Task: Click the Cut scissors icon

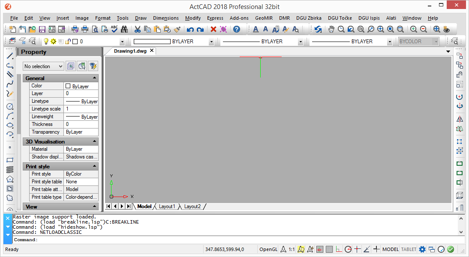Action: [x=138, y=29]
